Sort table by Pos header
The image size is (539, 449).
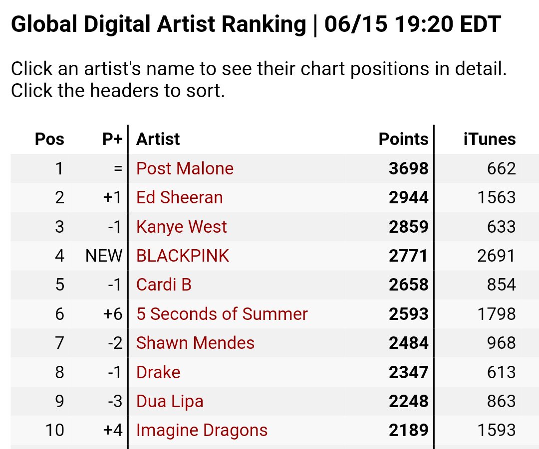49,139
